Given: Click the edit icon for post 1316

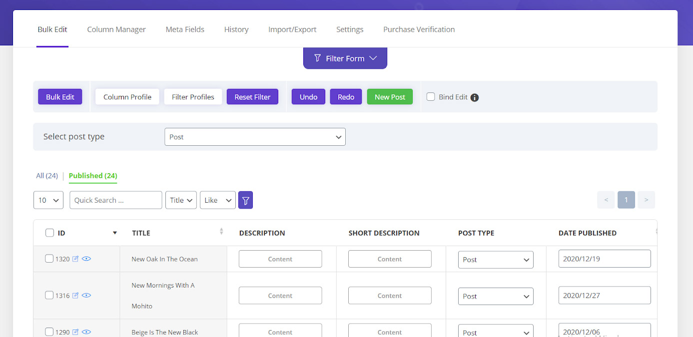Looking at the screenshot, I should click(x=75, y=295).
